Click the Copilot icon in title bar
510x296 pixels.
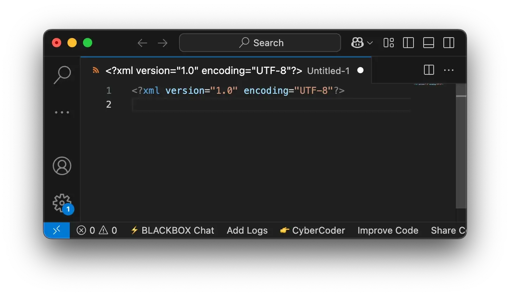tap(357, 43)
